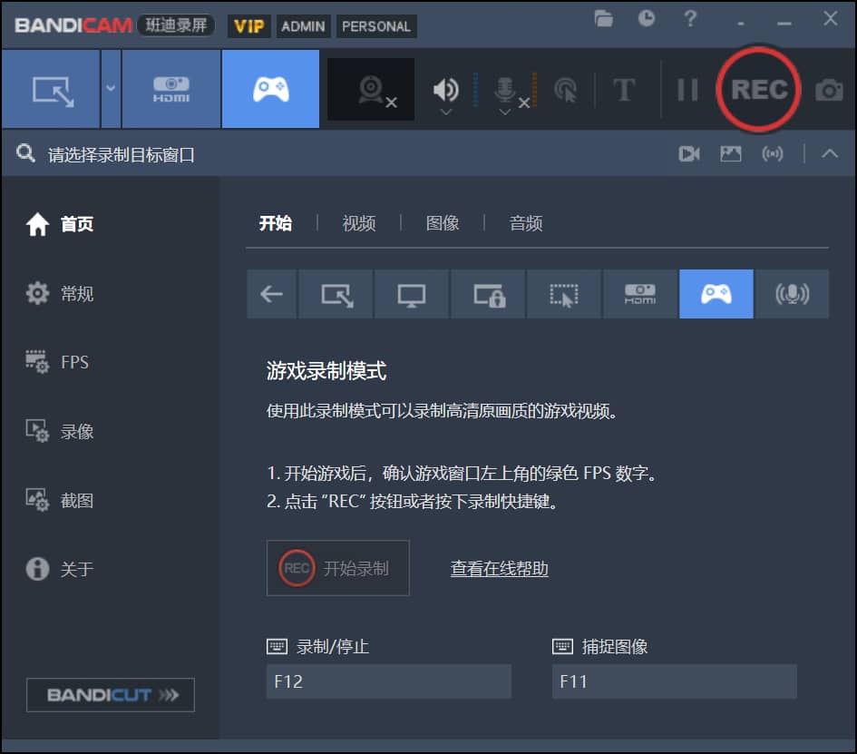Click the REC button to start recording
The image size is (857, 754).
(758, 89)
